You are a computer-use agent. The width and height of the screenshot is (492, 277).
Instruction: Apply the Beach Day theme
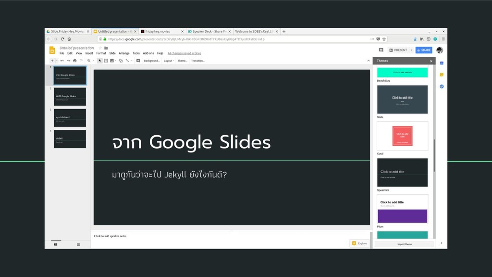402,72
